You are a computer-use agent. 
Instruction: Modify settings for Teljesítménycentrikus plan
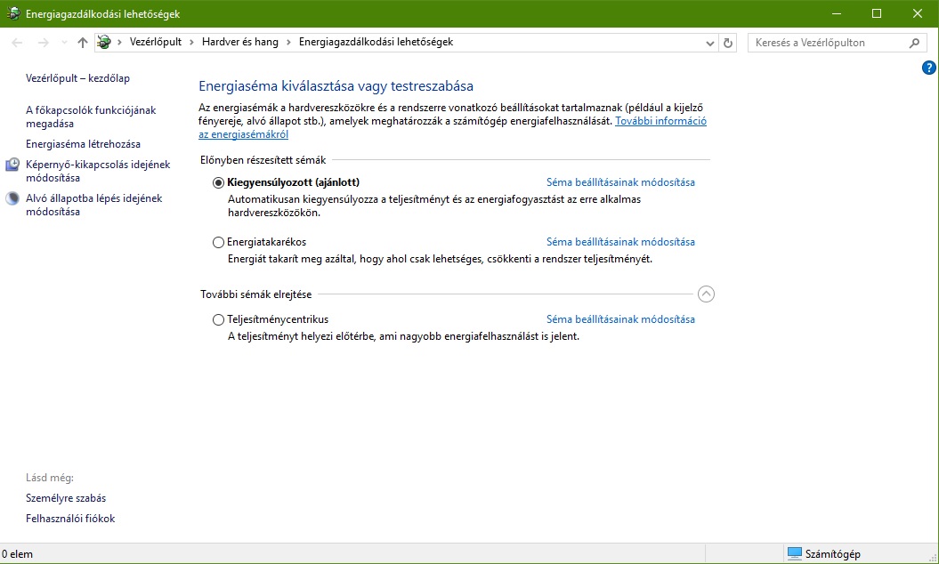pyautogui.click(x=620, y=319)
